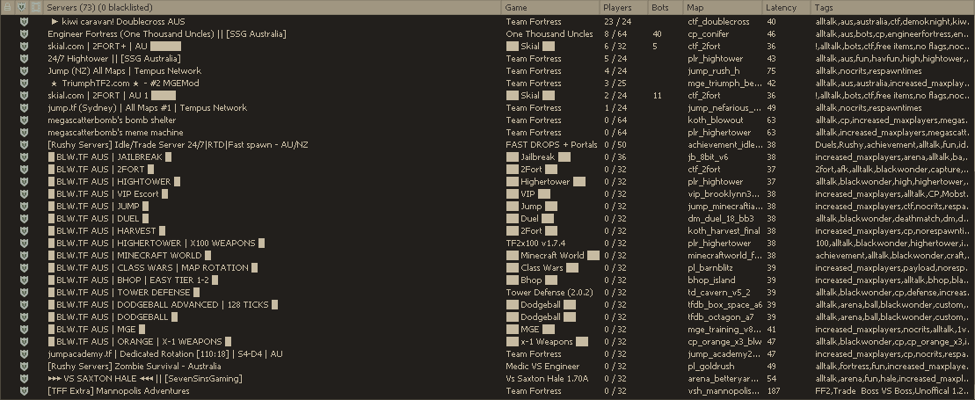Click VAC shield on megascatterbomb's bomb shelter row
The image size is (975, 400).
coord(24,120)
